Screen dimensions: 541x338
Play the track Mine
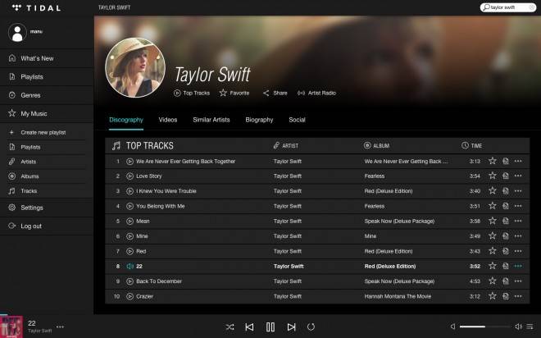coord(130,236)
